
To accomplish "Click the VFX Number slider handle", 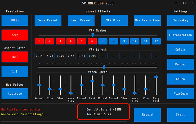I will (x=93, y=35).
